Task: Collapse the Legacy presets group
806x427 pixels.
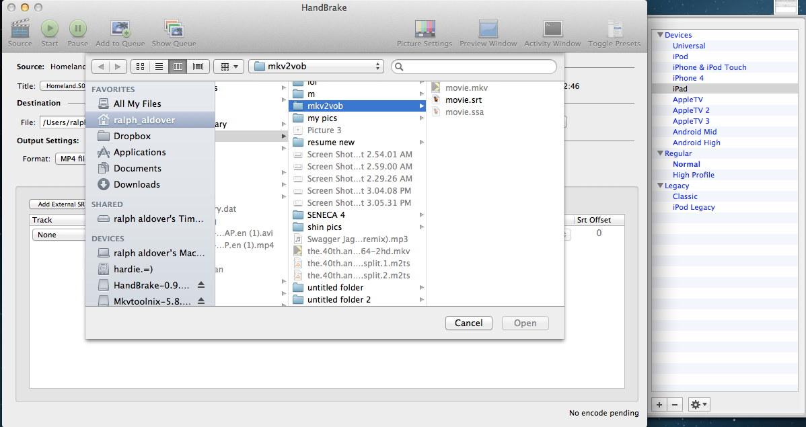Action: point(660,186)
